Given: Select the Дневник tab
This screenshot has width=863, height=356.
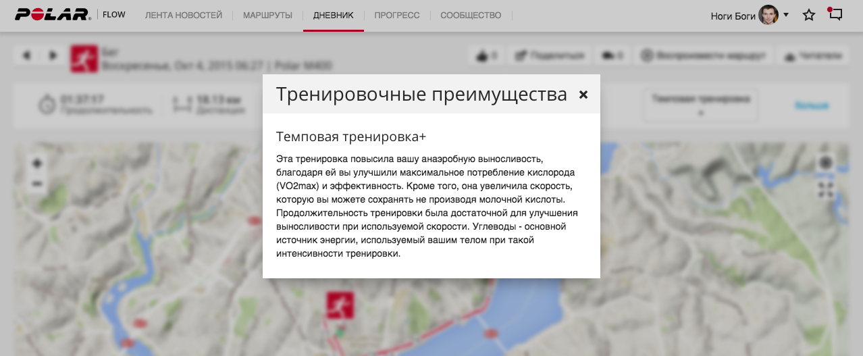Looking at the screenshot, I should (x=333, y=15).
